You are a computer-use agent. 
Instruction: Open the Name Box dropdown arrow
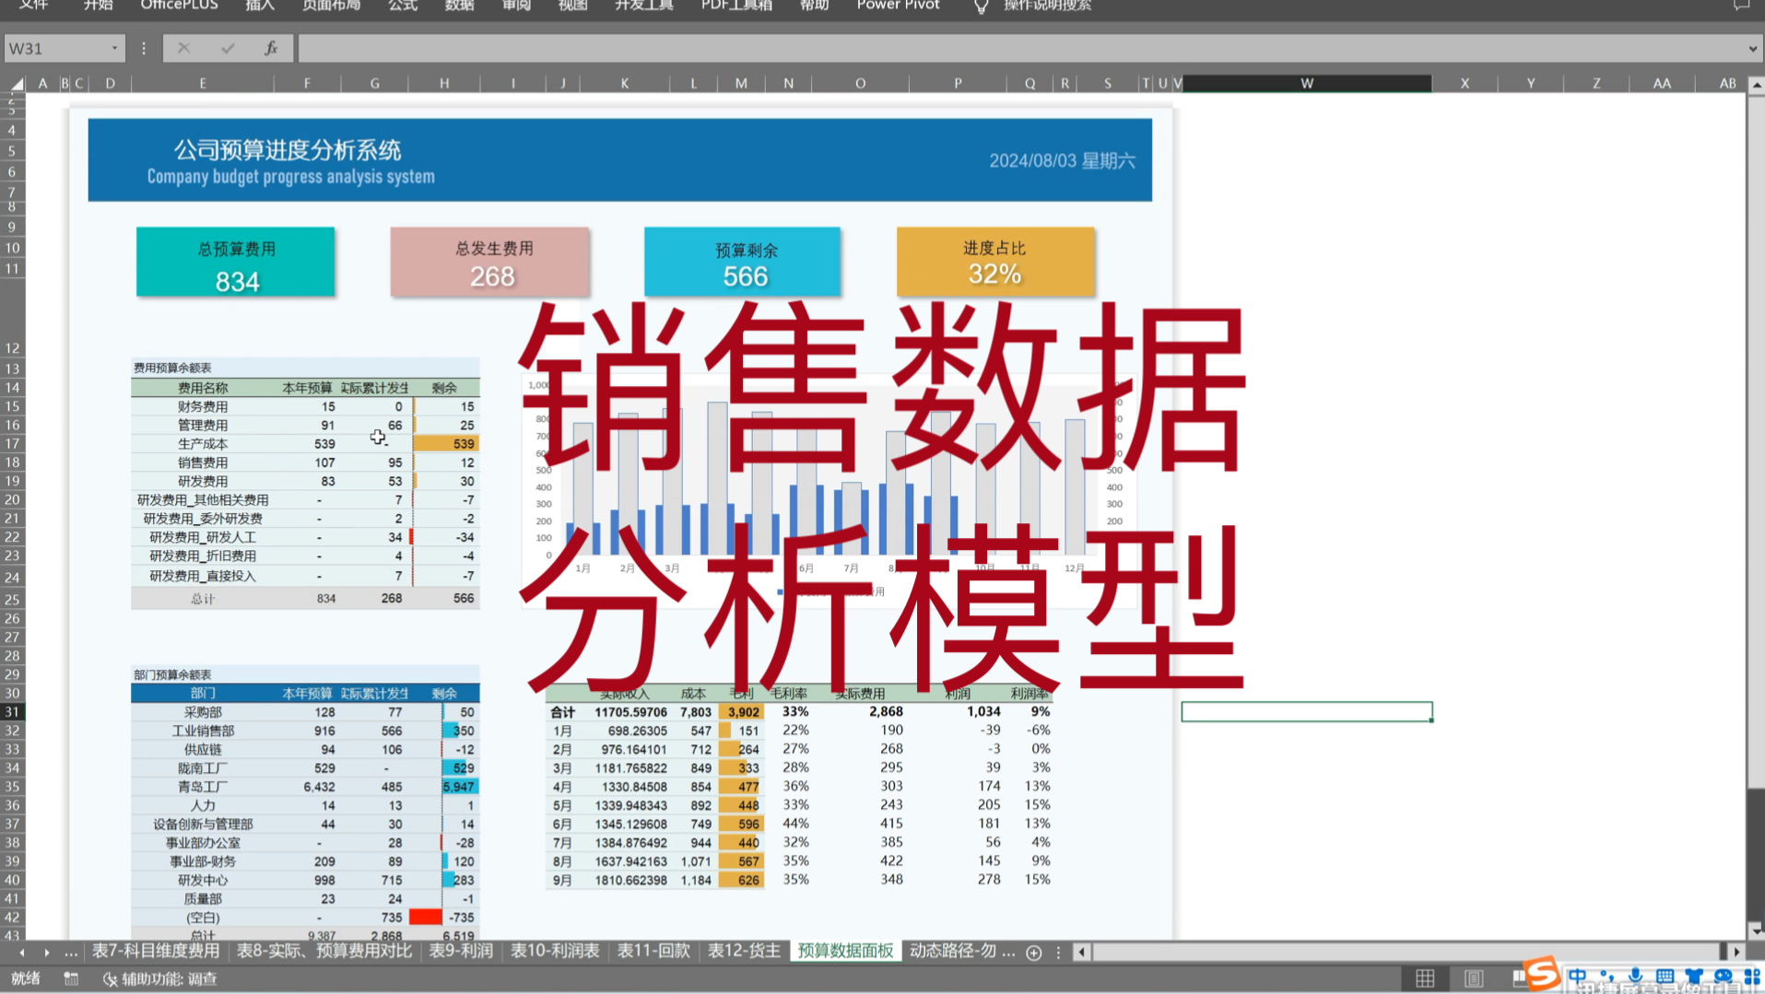pyautogui.click(x=114, y=49)
